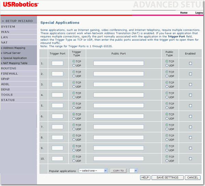Image resolution: width=205 pixels, height=186 pixels.
Task: Select UDP public type for row 3
Action: tap(167, 87)
